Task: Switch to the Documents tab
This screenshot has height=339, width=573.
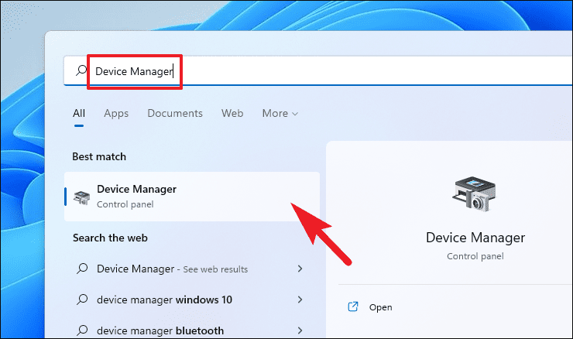Action: (175, 114)
